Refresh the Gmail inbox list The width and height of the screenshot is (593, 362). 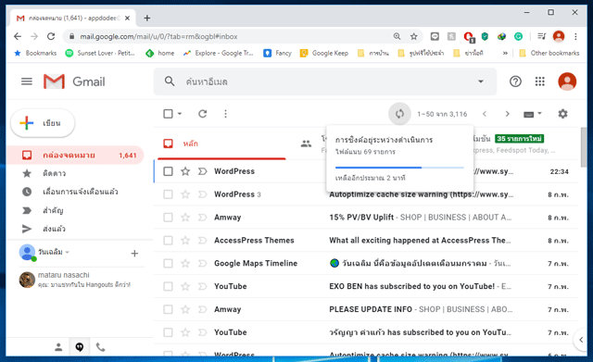point(203,114)
